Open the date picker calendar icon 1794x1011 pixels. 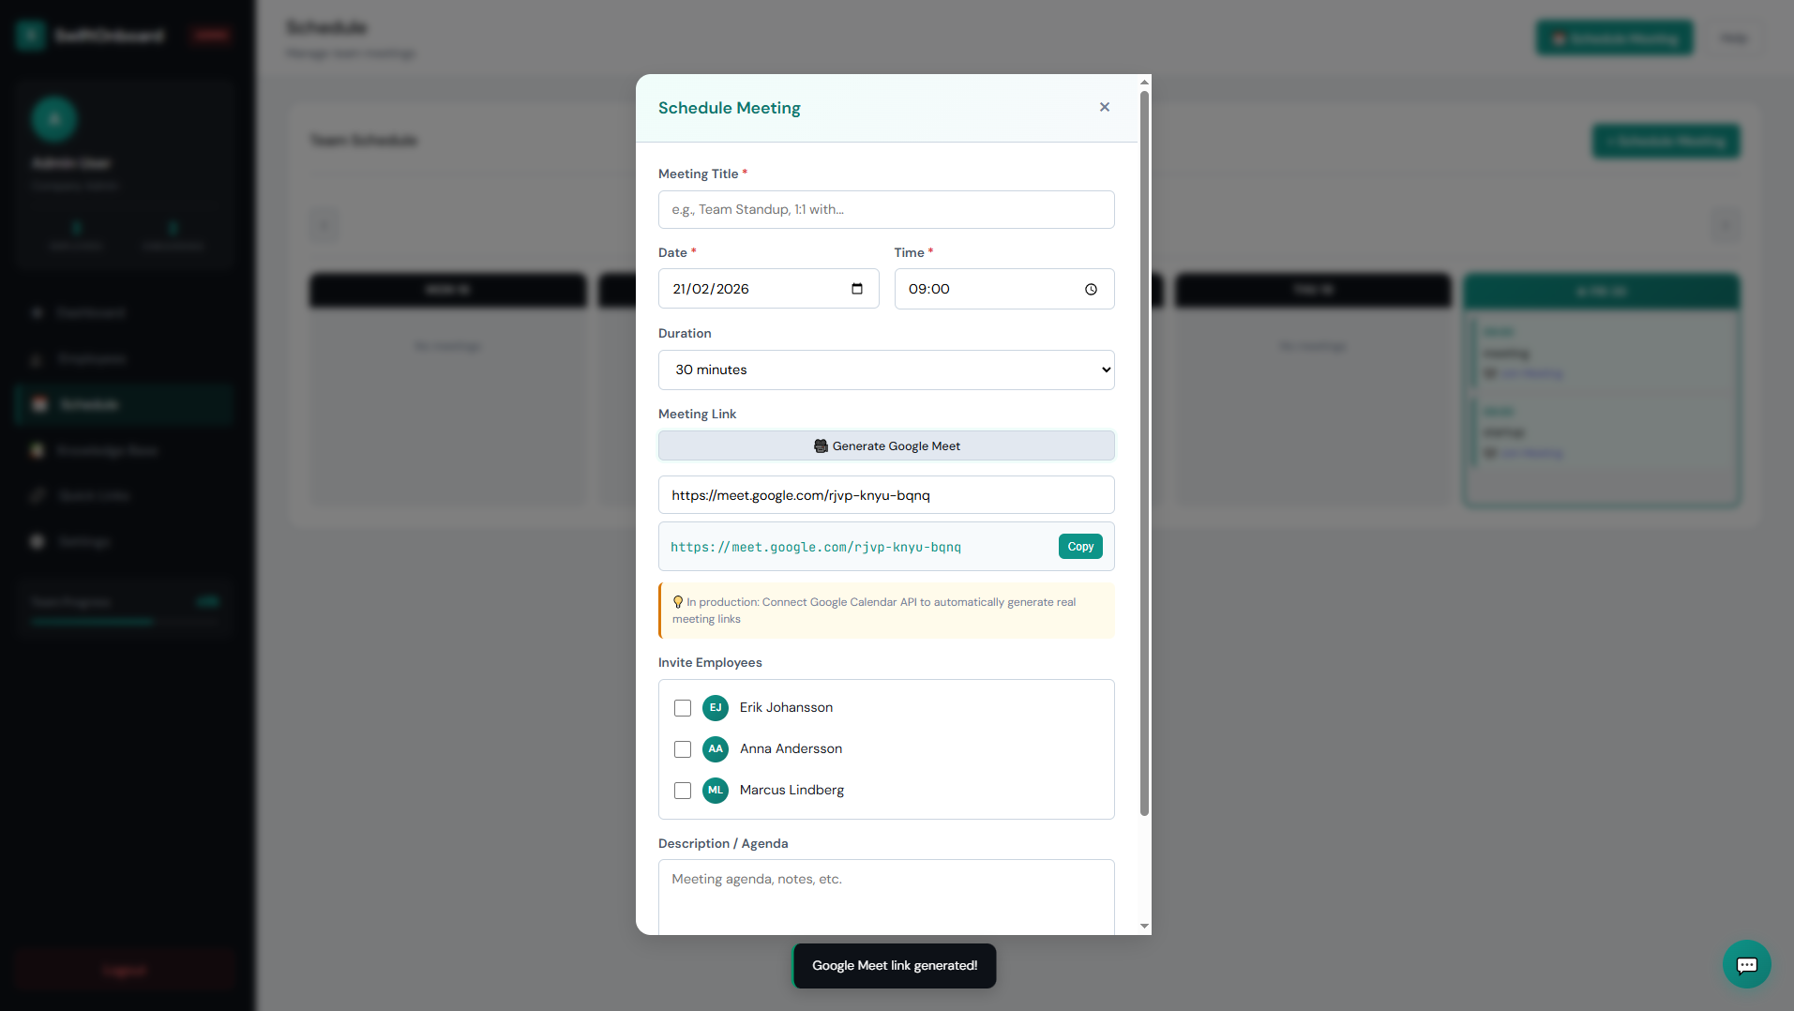click(857, 289)
